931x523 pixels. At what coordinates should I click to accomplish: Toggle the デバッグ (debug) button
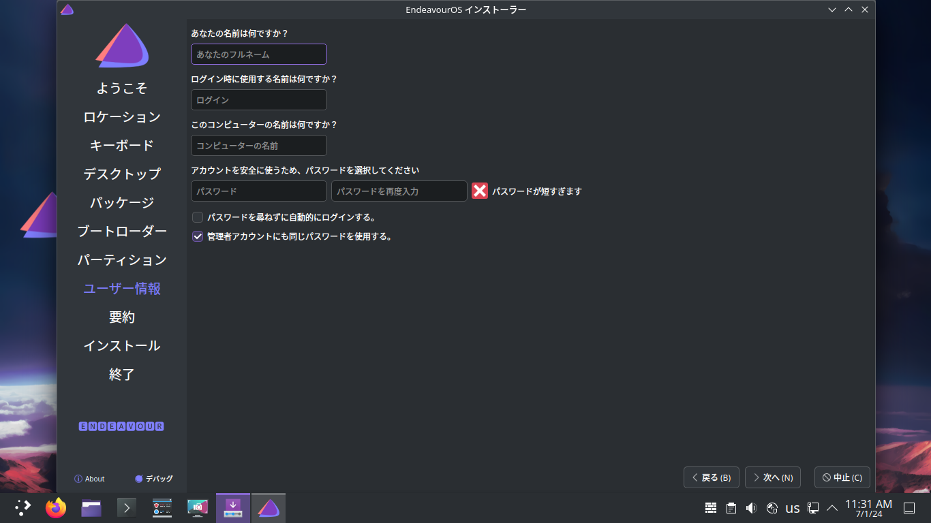tap(154, 479)
